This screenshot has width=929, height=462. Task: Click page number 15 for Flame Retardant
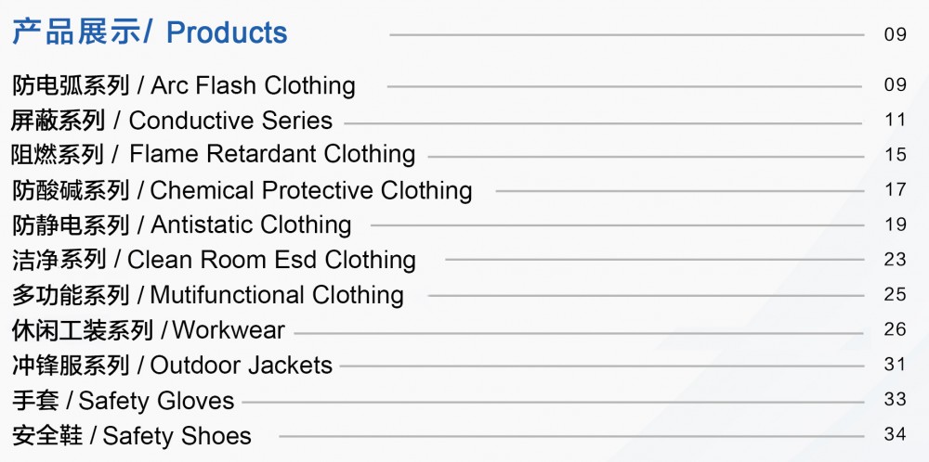895,155
